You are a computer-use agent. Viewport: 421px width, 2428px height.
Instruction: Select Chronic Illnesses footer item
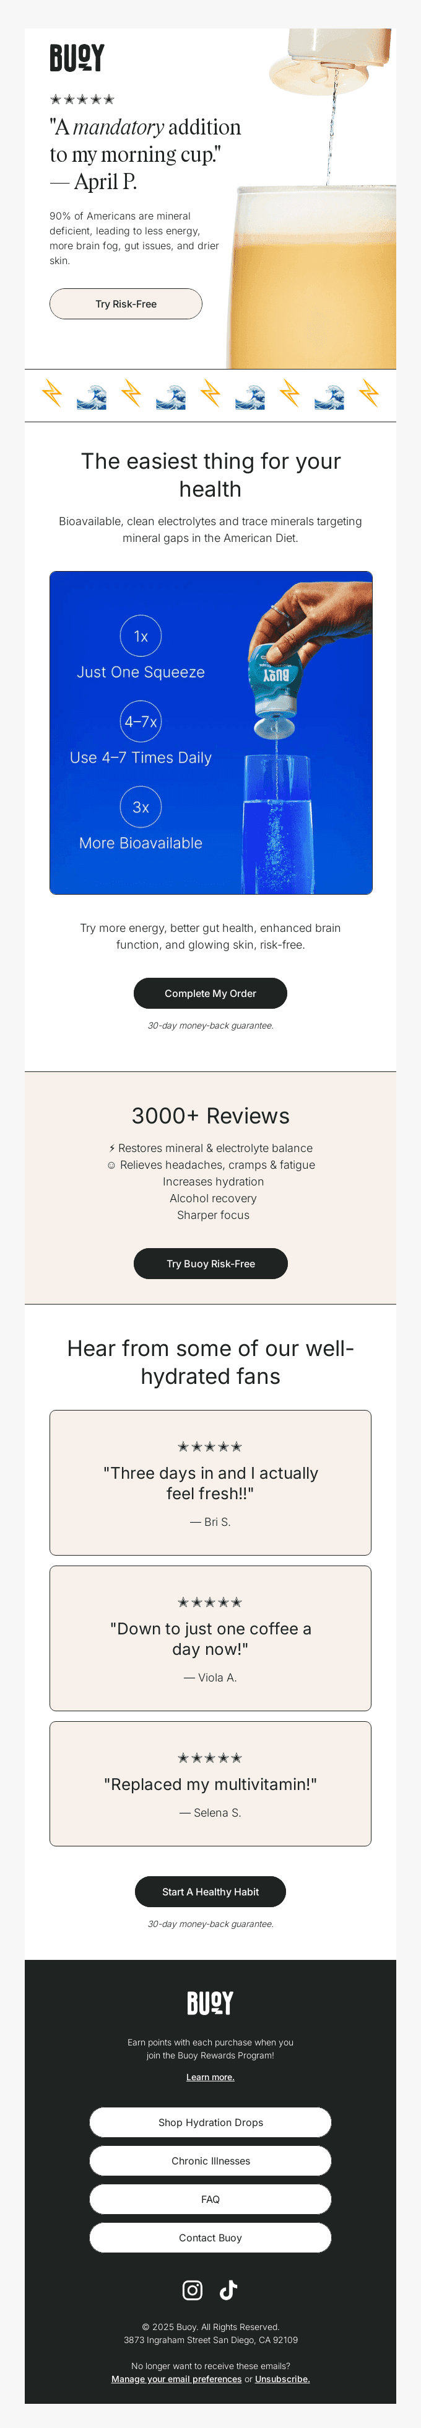pos(210,2160)
